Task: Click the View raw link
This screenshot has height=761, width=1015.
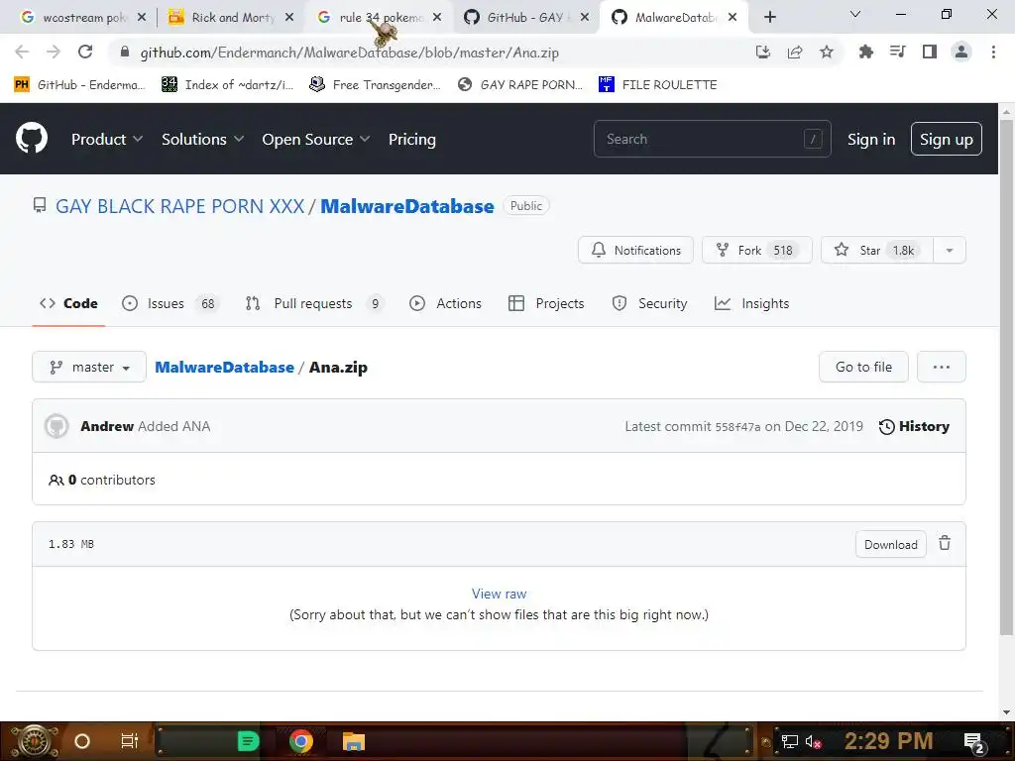Action: point(500,594)
